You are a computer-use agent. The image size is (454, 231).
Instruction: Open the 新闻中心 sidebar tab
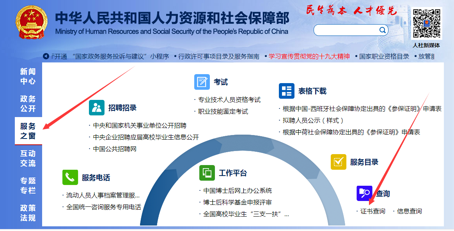[x=28, y=76]
